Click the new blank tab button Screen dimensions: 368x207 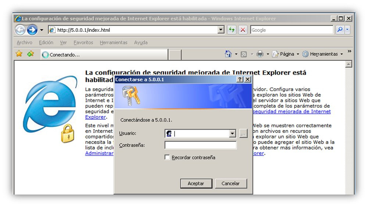click(175, 55)
